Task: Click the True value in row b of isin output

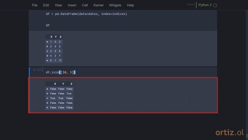Action: [69, 93]
